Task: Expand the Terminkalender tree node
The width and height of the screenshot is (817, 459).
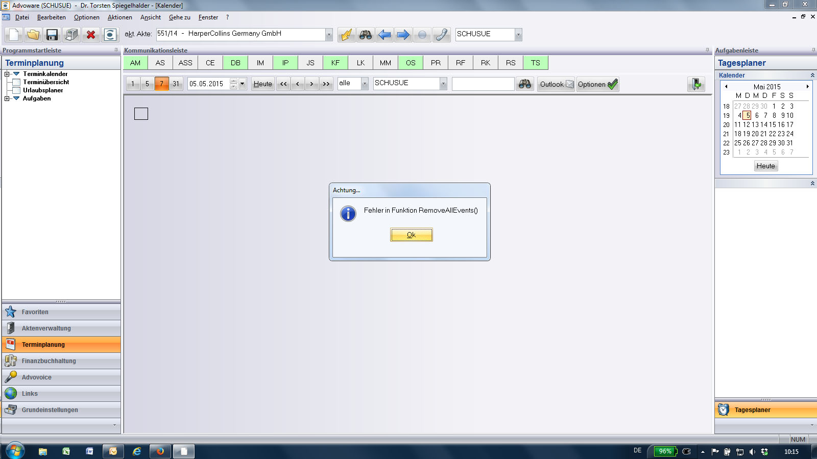Action: 7,74
